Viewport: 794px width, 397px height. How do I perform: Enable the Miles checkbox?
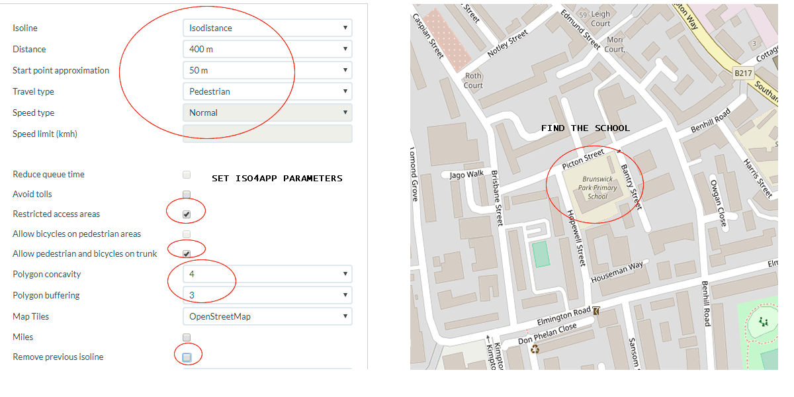(187, 337)
